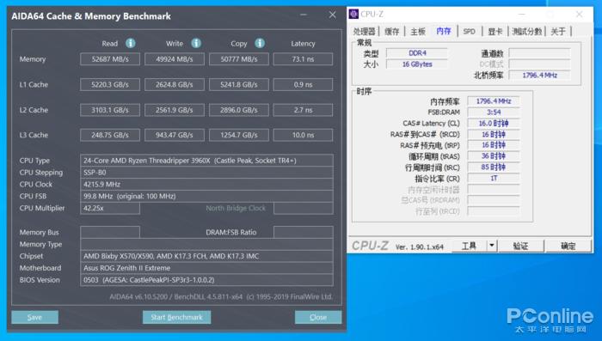The width and height of the screenshot is (602, 341).
Task: Click the empty DRAM:FSB Ratio field
Action: [303, 232]
